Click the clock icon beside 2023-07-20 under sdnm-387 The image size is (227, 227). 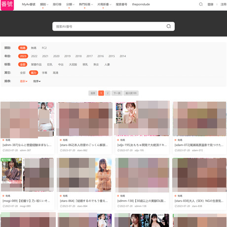(3, 151)
